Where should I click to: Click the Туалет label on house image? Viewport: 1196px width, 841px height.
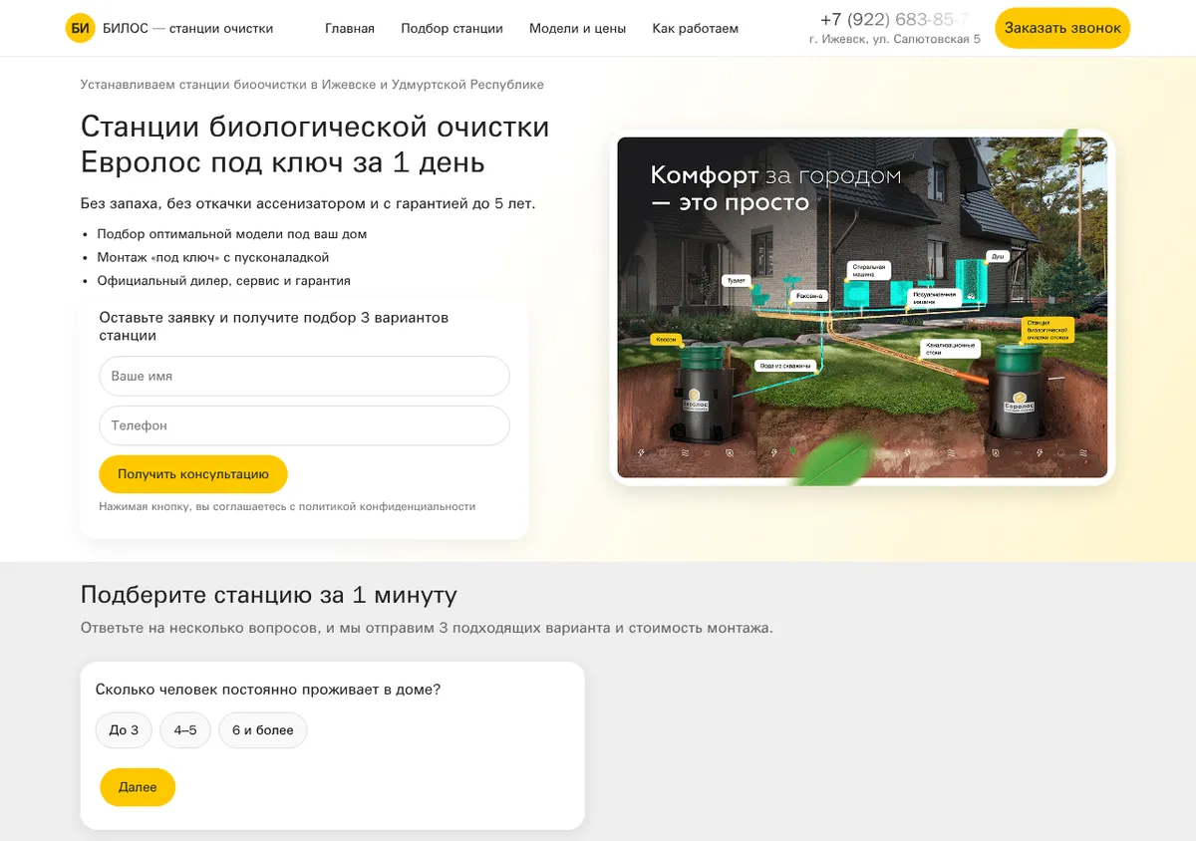(x=737, y=281)
